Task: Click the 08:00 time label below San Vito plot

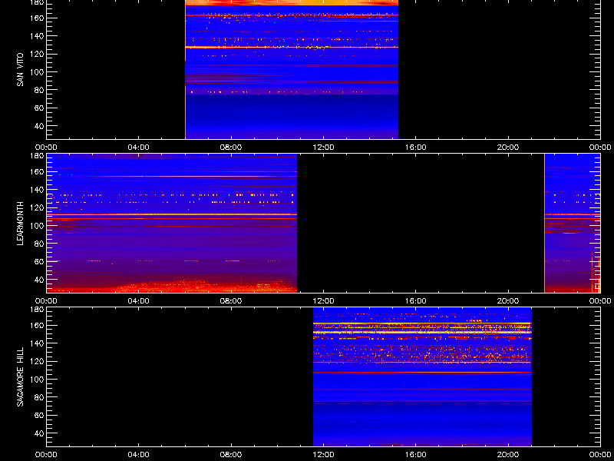Action: click(231, 148)
